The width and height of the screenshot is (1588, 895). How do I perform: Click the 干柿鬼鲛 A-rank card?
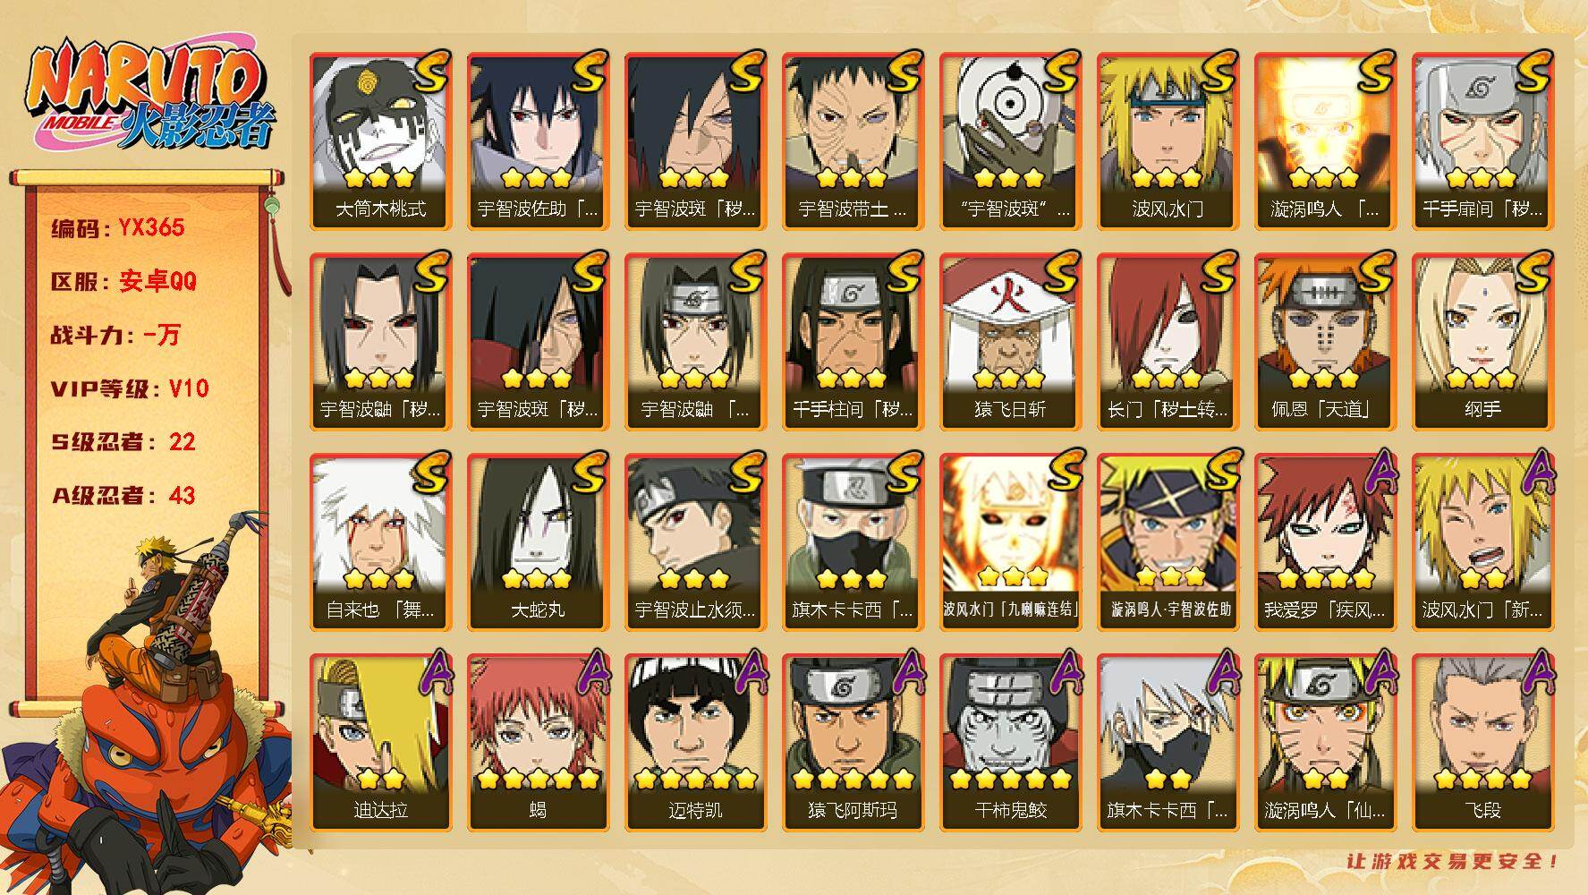[x=1010, y=743]
